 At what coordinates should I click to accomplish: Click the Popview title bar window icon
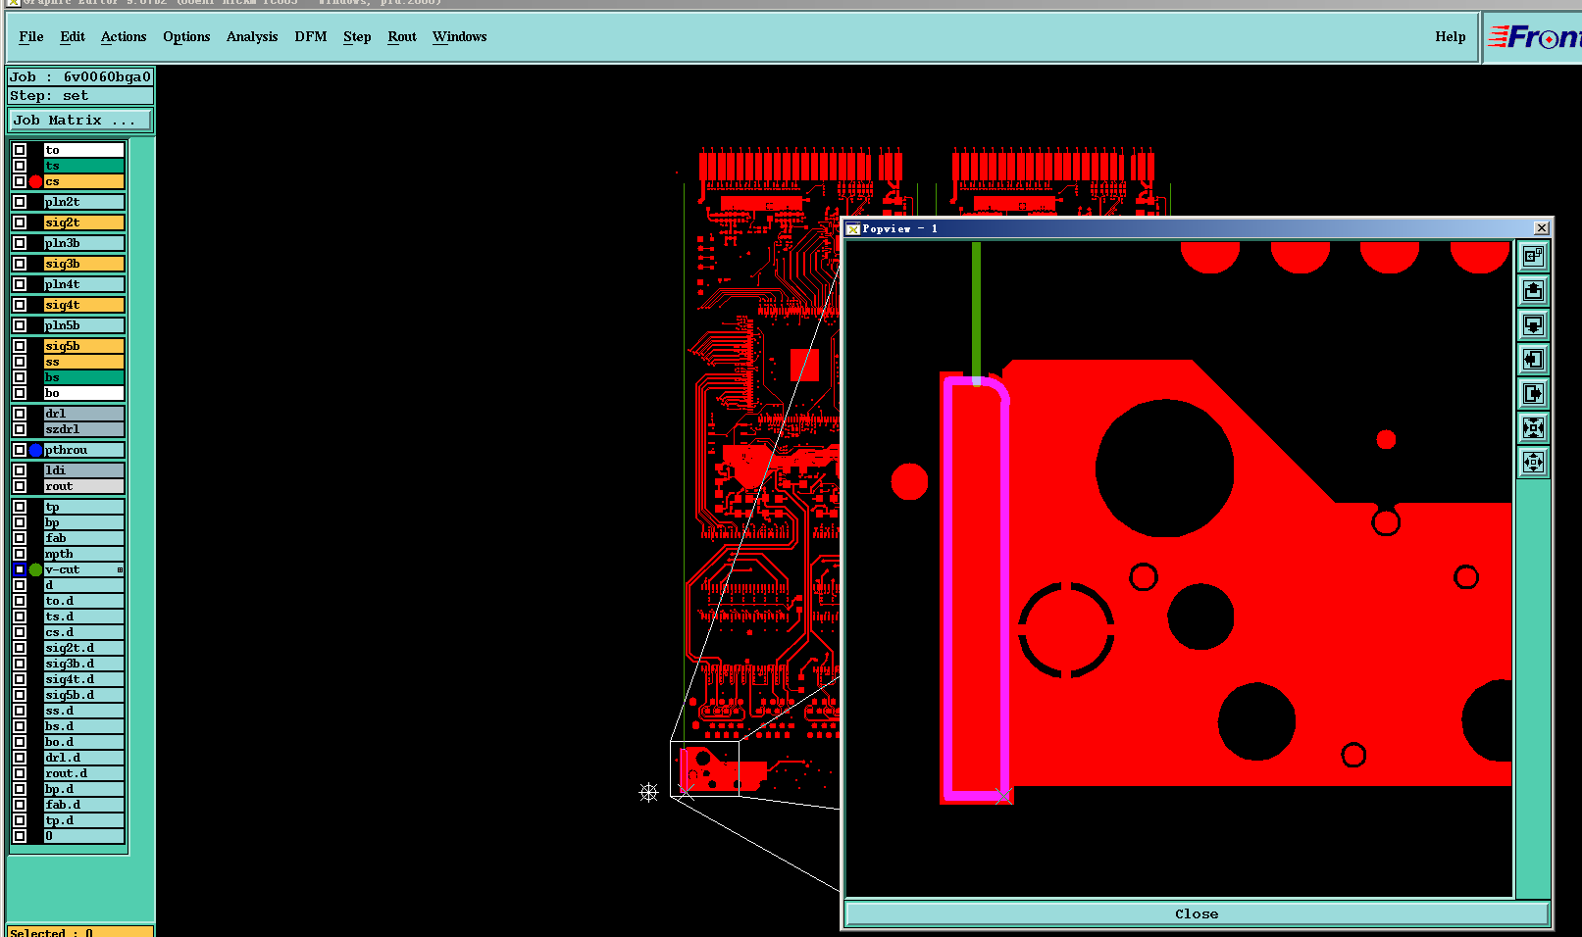point(853,228)
